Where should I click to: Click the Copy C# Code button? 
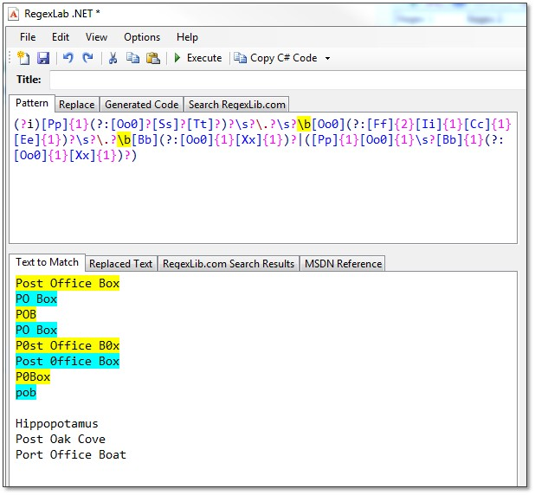tap(275, 58)
